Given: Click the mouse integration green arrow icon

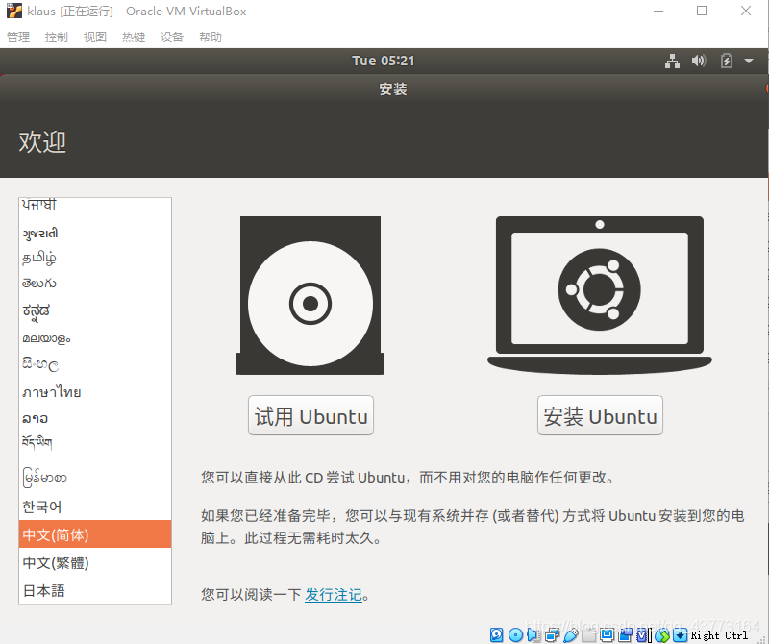Looking at the screenshot, I should click(x=662, y=635).
